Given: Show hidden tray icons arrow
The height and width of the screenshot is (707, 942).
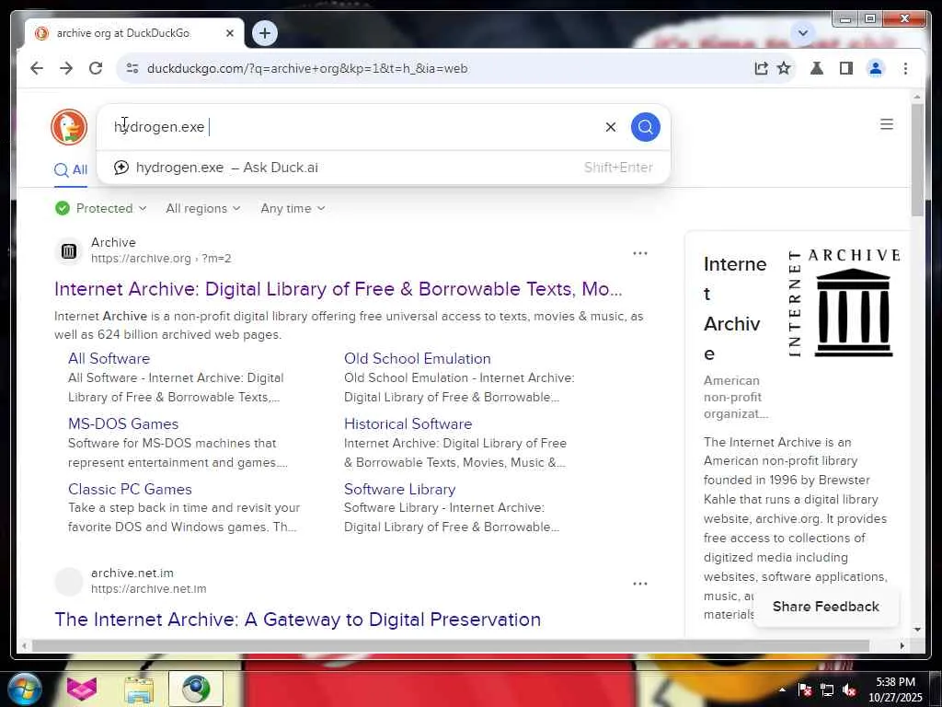Looking at the screenshot, I should (782, 690).
